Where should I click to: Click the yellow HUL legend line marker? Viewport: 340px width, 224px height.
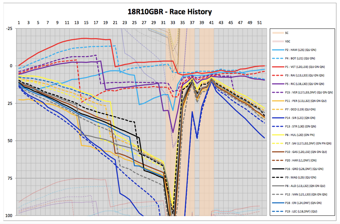tap(277, 135)
